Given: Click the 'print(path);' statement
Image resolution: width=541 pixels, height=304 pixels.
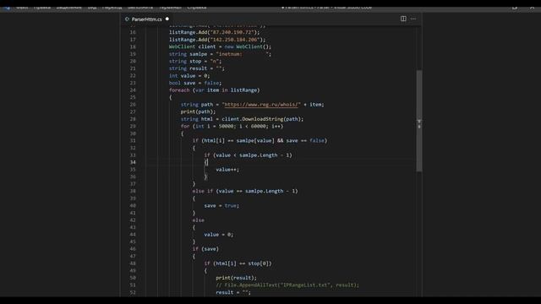Looking at the screenshot, I should pos(198,111).
